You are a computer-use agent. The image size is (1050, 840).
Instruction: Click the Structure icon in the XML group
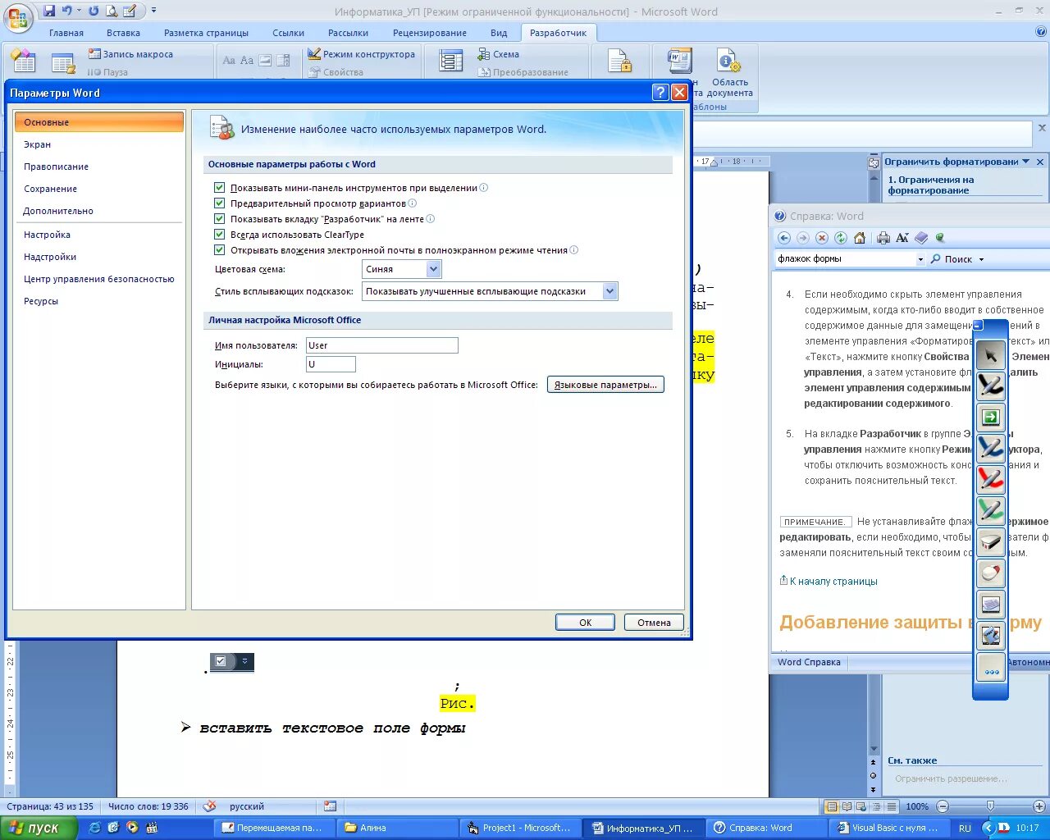[450, 61]
